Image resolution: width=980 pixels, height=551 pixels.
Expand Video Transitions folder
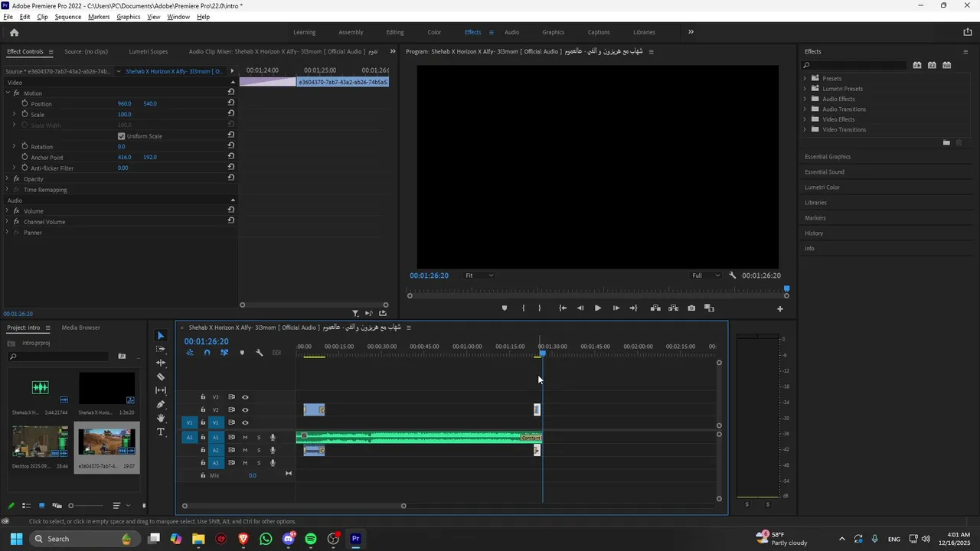(x=805, y=129)
